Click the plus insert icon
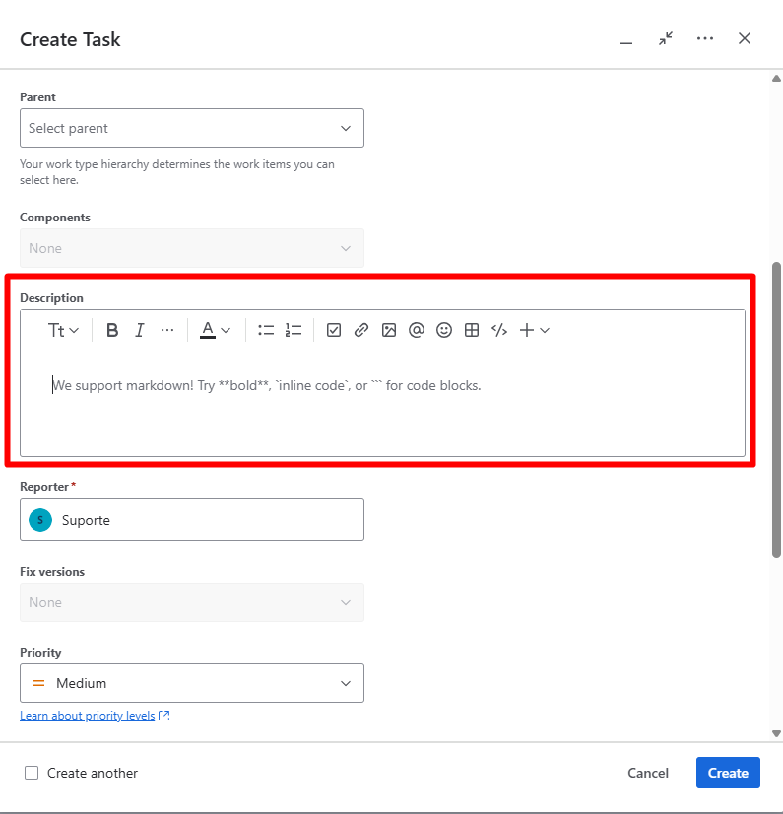This screenshot has width=783, height=814. 527,330
